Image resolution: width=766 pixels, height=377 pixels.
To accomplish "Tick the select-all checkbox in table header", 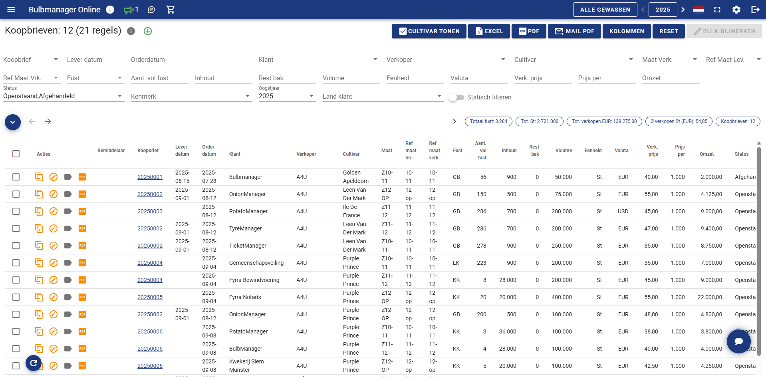I will click(16, 154).
